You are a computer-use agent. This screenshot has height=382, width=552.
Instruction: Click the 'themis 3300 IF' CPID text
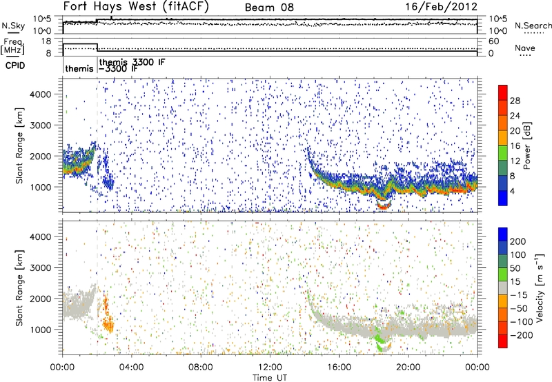[x=132, y=62]
